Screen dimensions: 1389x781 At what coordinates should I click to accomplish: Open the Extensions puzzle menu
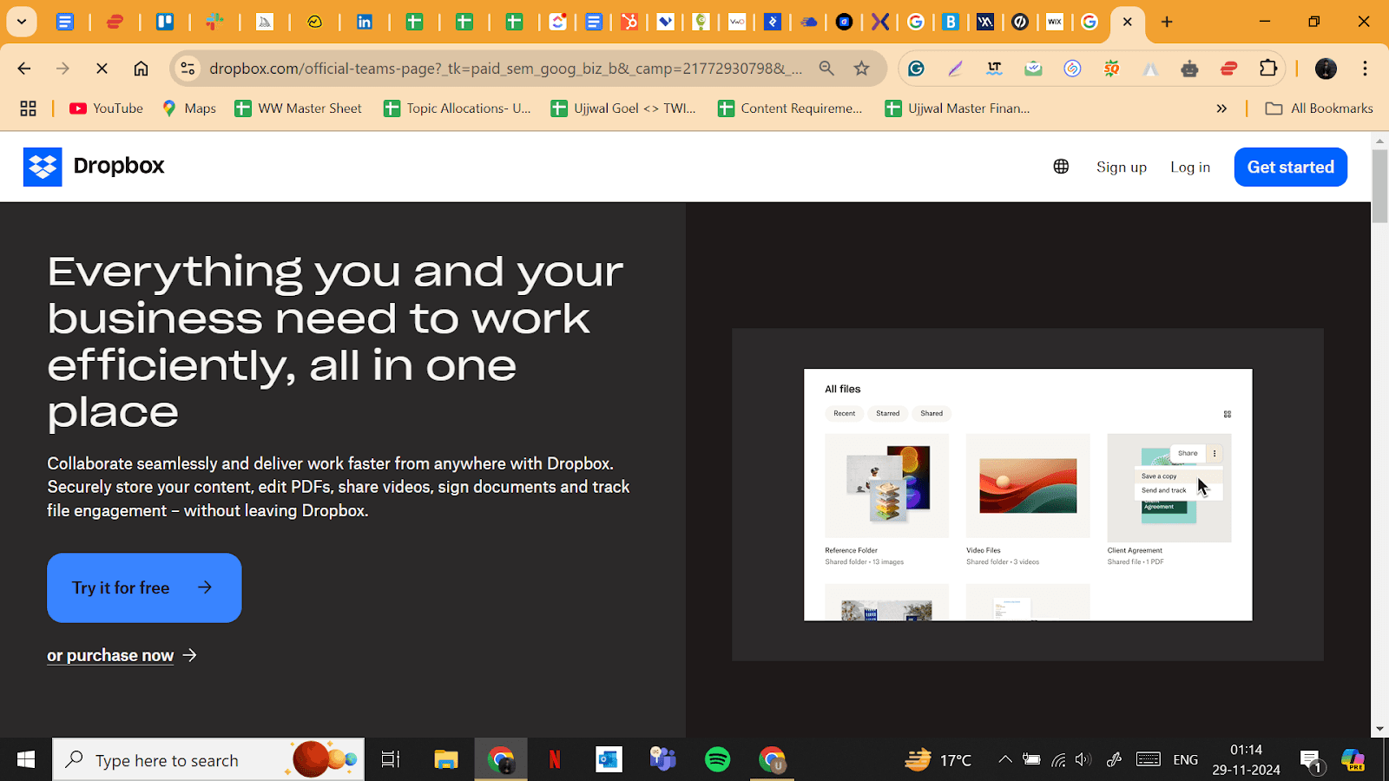[x=1268, y=69]
